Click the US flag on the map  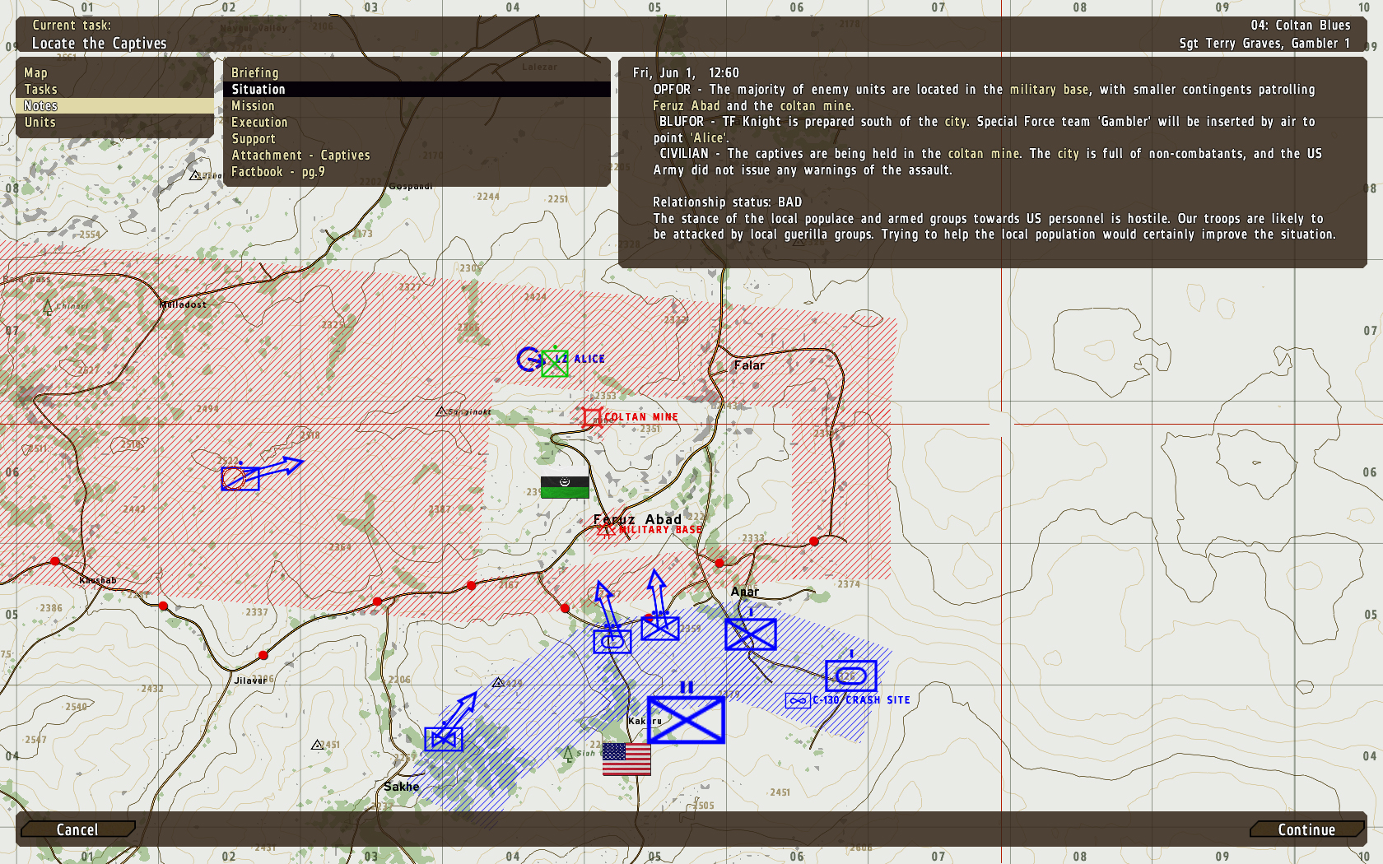click(626, 759)
